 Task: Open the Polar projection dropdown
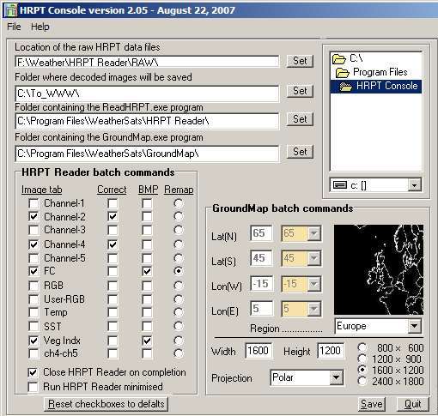click(336, 377)
